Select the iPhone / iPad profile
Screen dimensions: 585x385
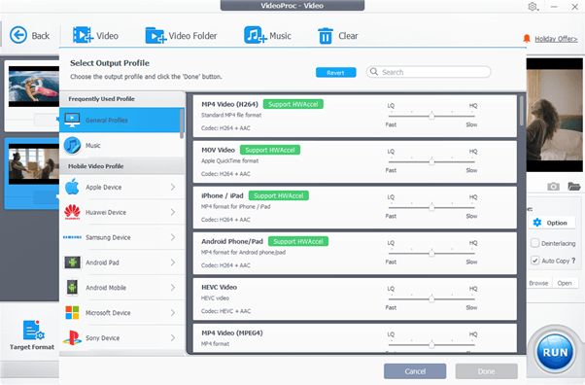point(355,207)
